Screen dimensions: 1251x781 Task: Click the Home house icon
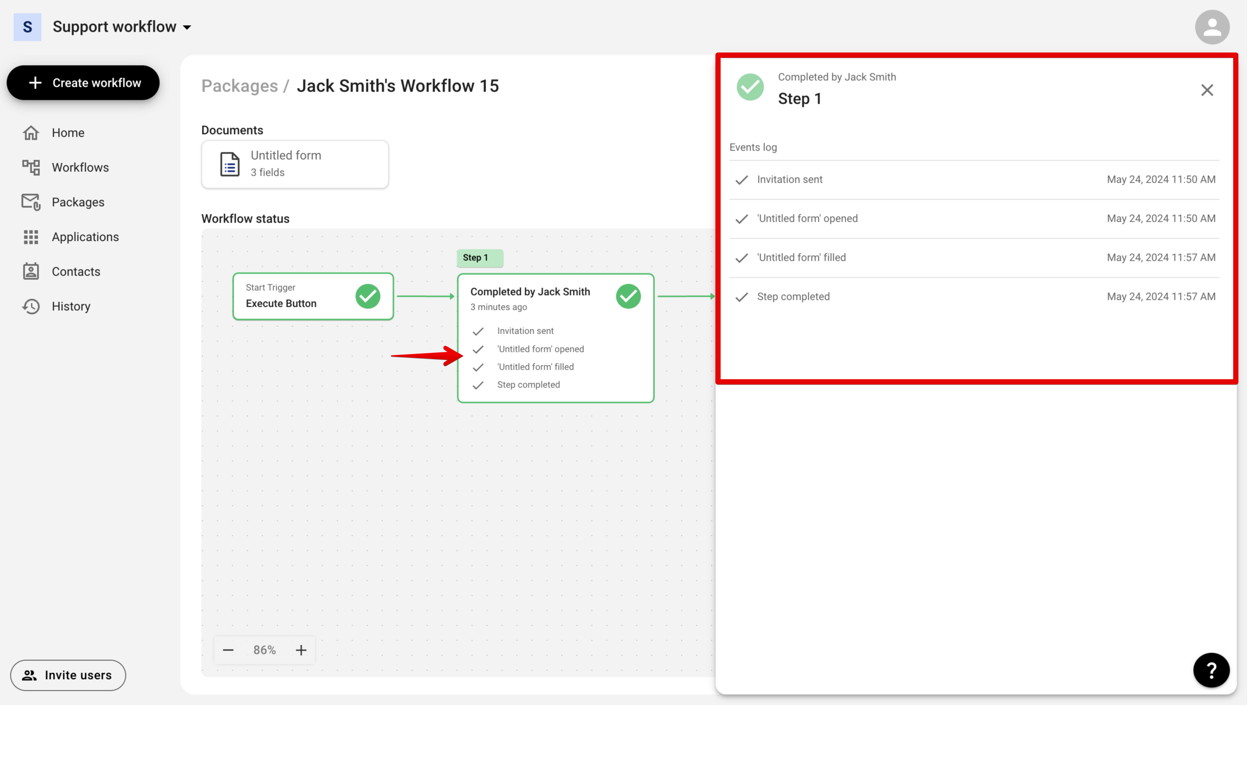(x=31, y=133)
